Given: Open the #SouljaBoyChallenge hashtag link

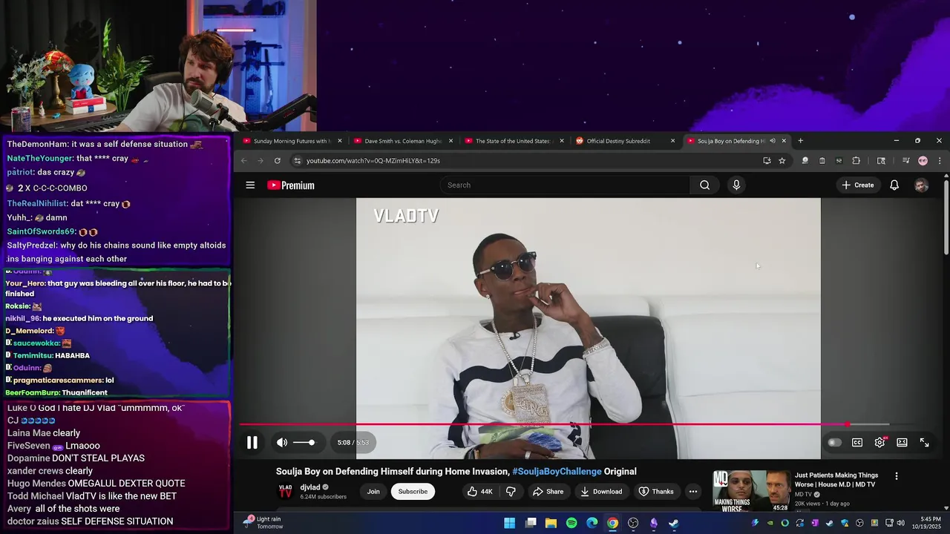Looking at the screenshot, I should [557, 472].
